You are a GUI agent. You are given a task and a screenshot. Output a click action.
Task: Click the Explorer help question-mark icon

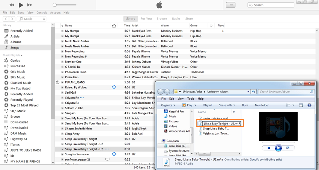(x=309, y=105)
